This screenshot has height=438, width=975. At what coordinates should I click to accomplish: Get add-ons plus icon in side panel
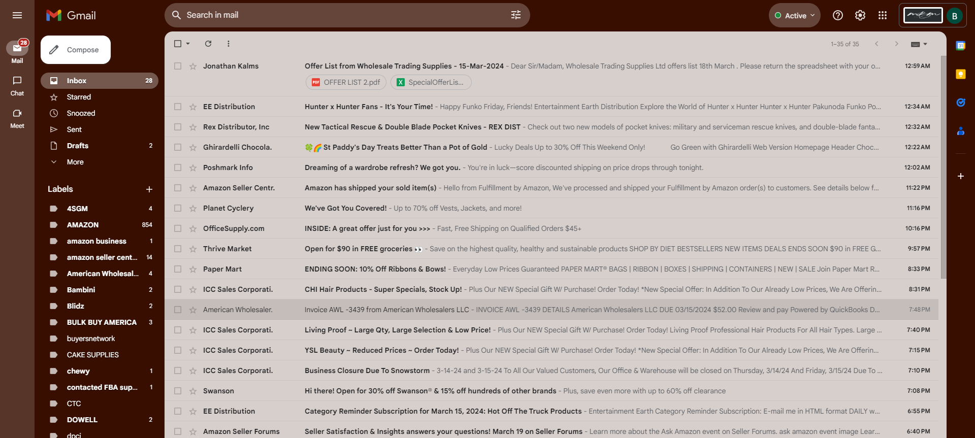click(961, 176)
